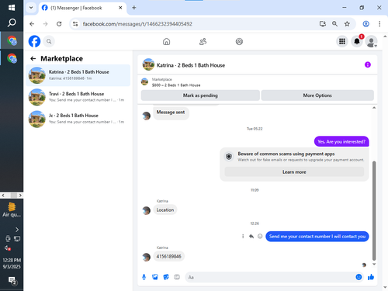Click Katrina's avatar beside Location message
388x291 pixels.
(147, 210)
